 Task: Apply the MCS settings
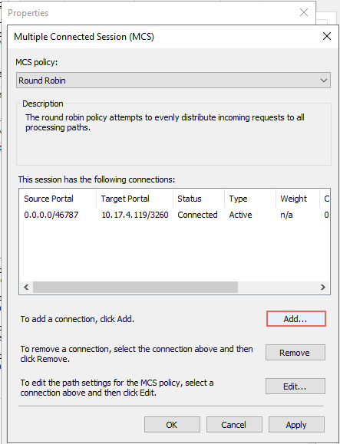296,425
